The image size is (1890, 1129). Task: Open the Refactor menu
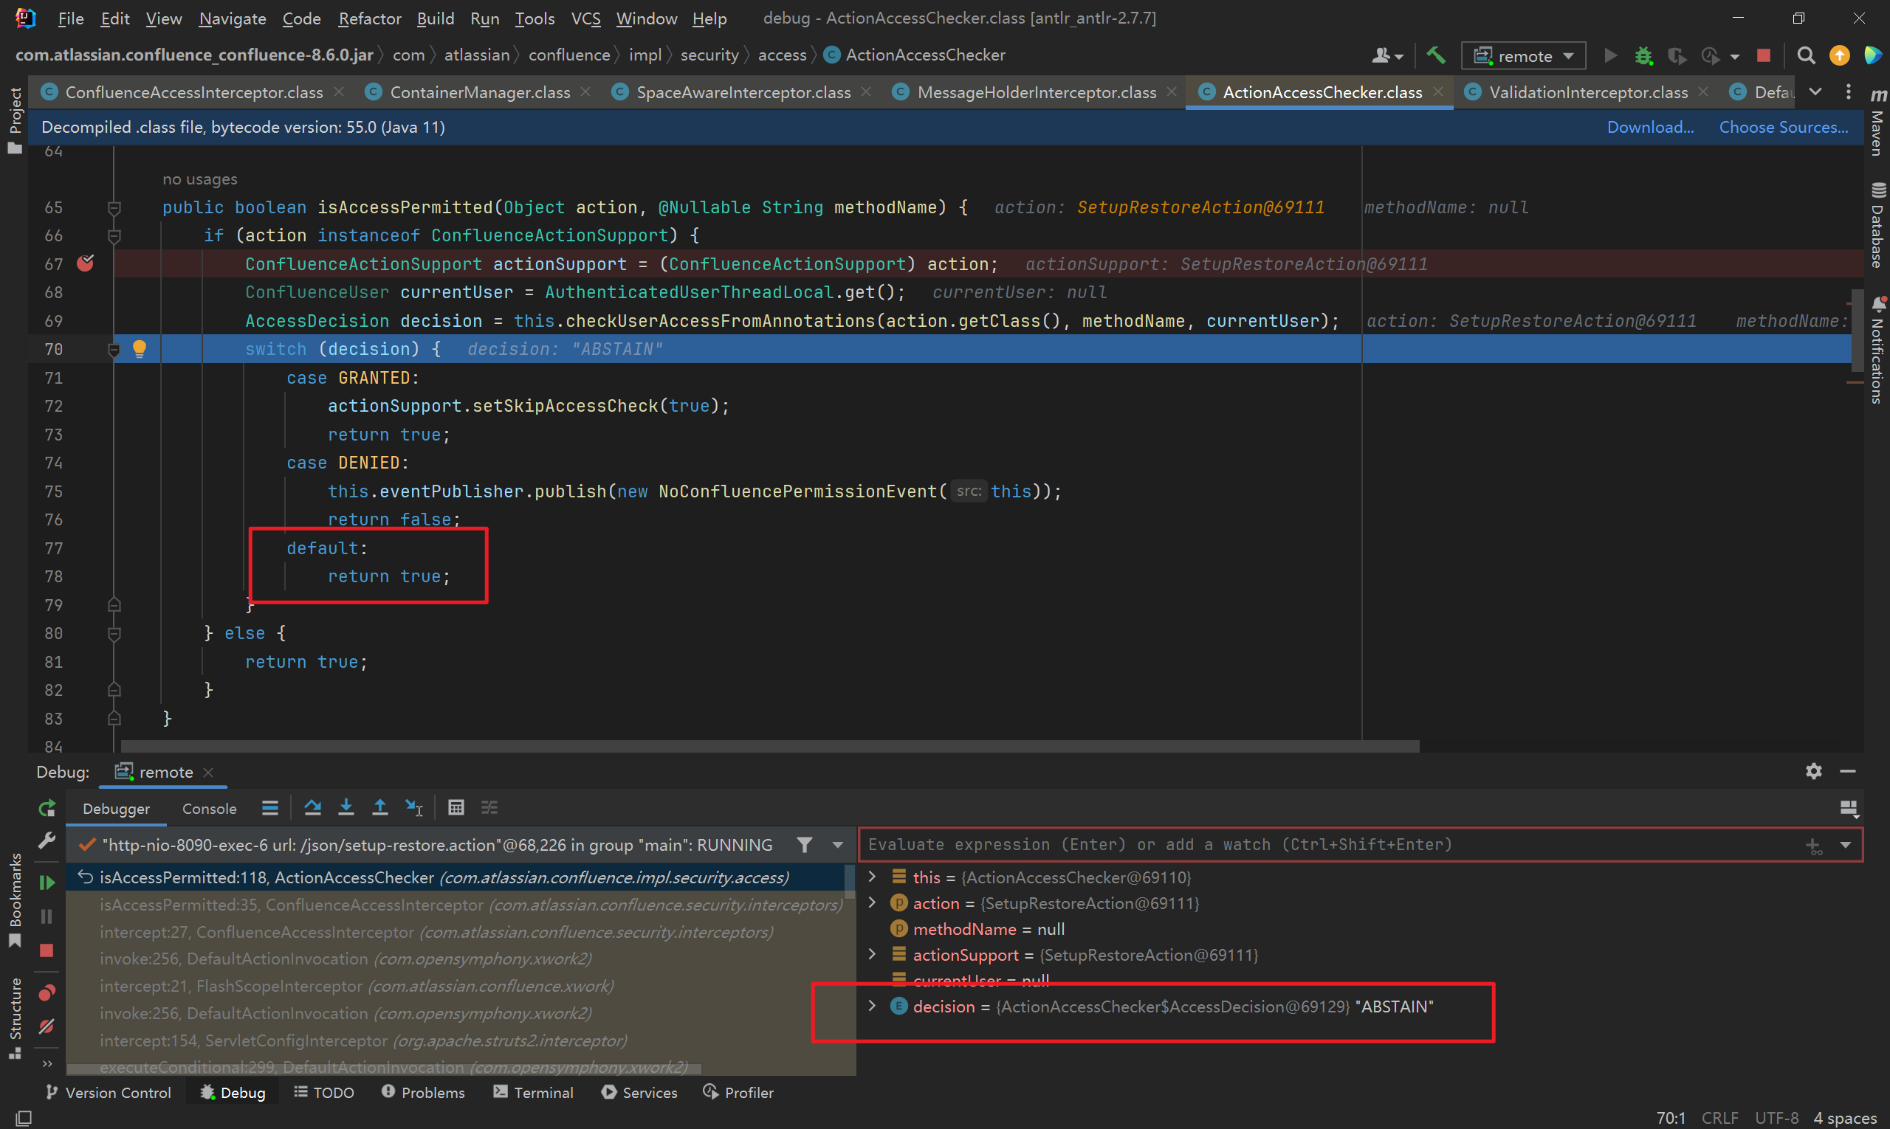[x=369, y=18]
